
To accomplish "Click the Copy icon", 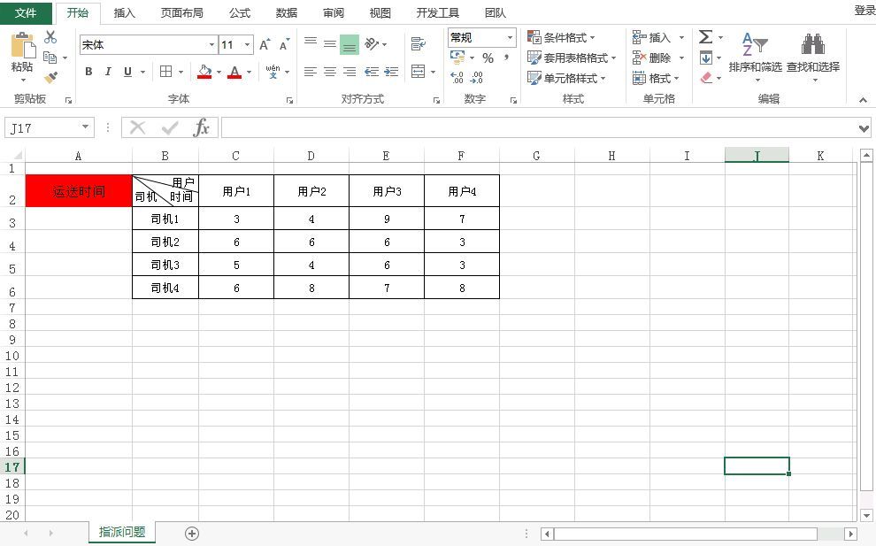I will [x=50, y=57].
